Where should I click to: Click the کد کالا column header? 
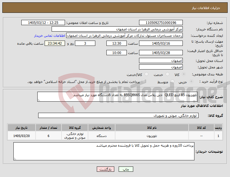tap(201, 128)
